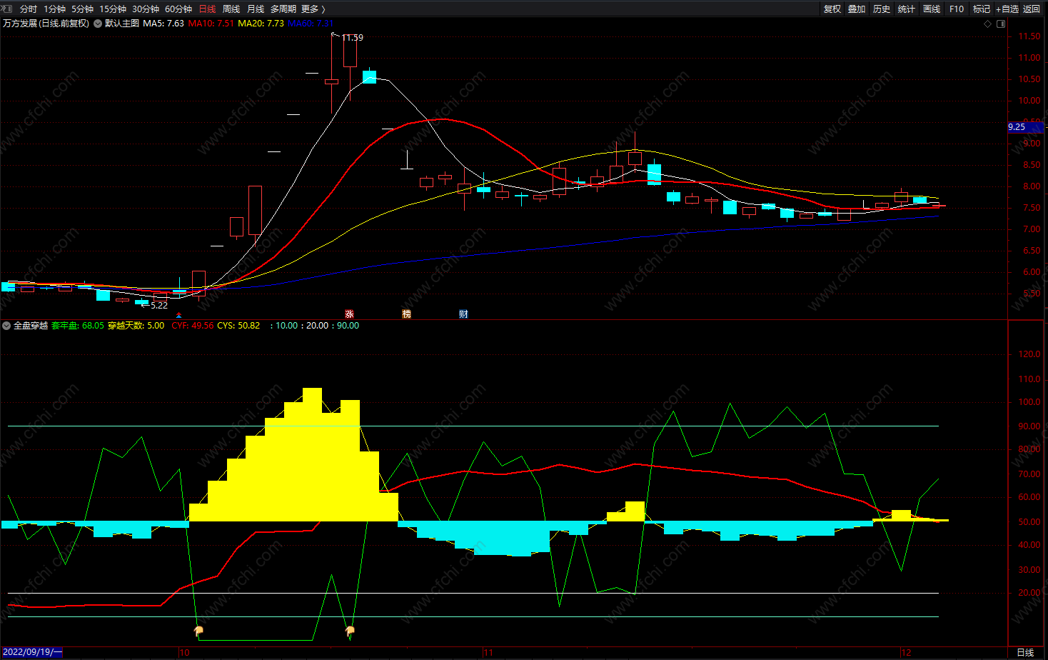Add stock via +自选 button
1048x660 pixels.
1007,9
